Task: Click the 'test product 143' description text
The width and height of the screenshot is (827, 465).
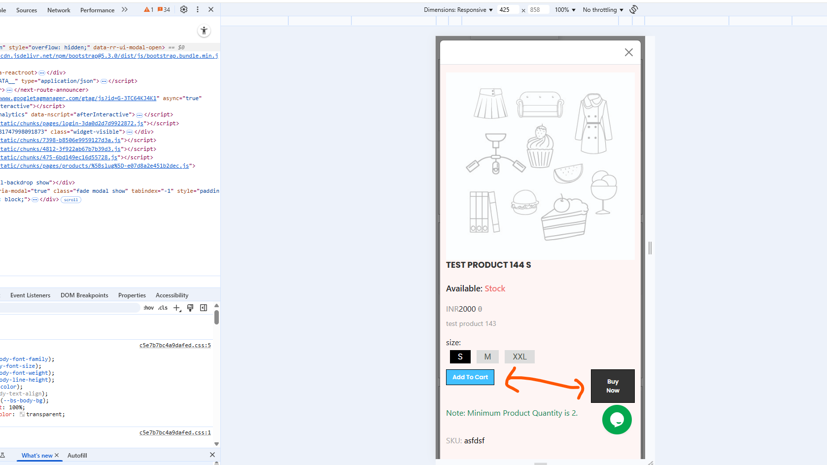Action: pyautogui.click(x=471, y=324)
